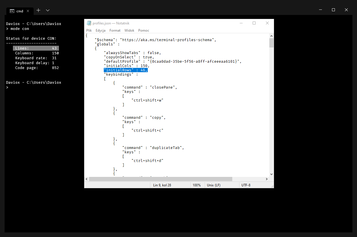357x237 pixels.
Task: Close the cmd tab with its X
Action: (28, 11)
